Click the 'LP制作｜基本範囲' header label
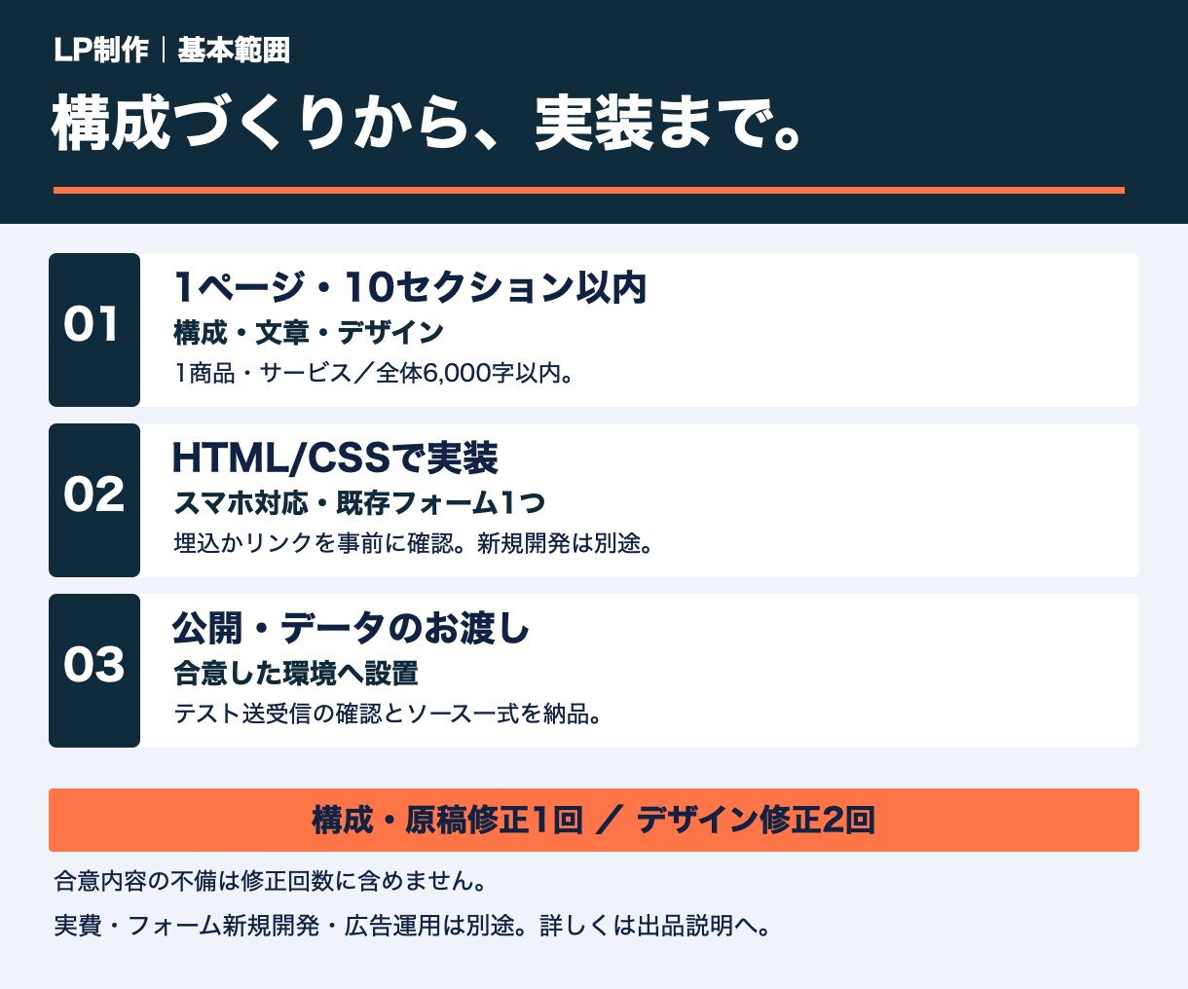The image size is (1188, 989). (171, 50)
